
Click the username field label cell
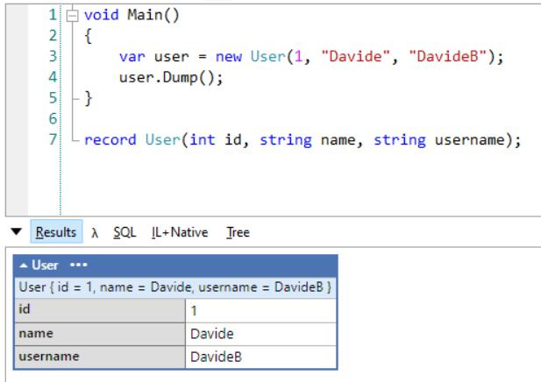[100, 357]
